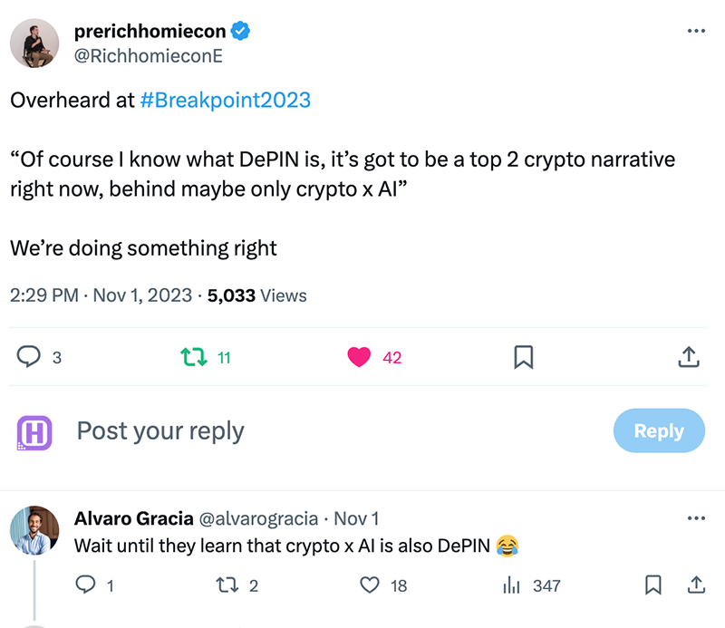
Task: Open more options on Alvaro Gracia's reply
Action: pos(696,518)
